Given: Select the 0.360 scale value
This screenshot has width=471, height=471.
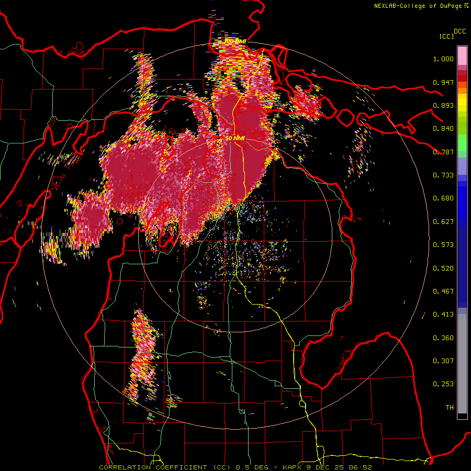Looking at the screenshot, I should (x=443, y=338).
